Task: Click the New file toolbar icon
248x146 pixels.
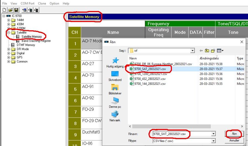Action: [x=4, y=10]
